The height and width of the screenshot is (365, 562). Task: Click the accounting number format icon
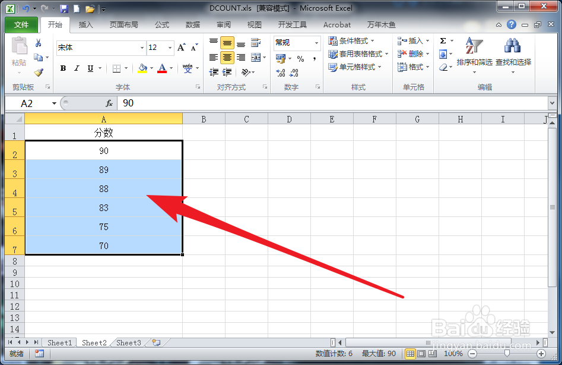pyautogui.click(x=281, y=58)
